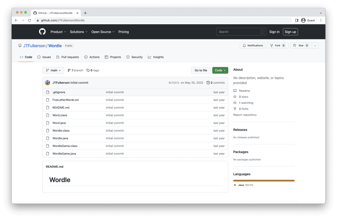
Task: Open the FiveLetterWords.txt file
Action: pyautogui.click(x=65, y=100)
